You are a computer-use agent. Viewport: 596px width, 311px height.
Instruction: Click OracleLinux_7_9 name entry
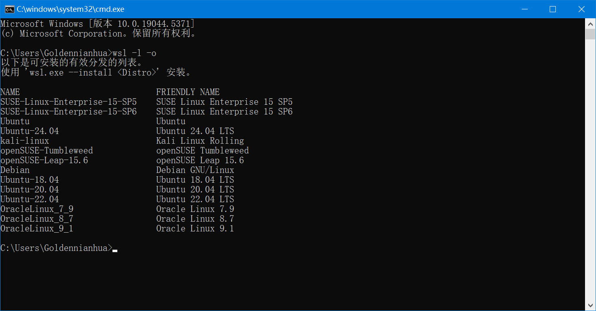(x=37, y=209)
